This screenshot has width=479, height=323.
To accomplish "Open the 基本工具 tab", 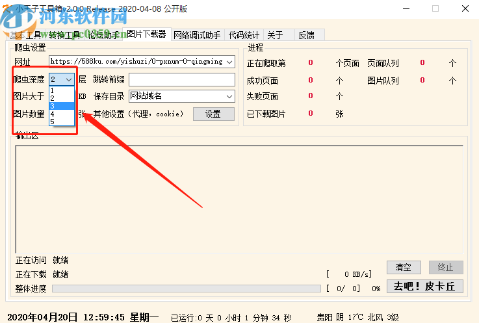I will tap(25, 35).
